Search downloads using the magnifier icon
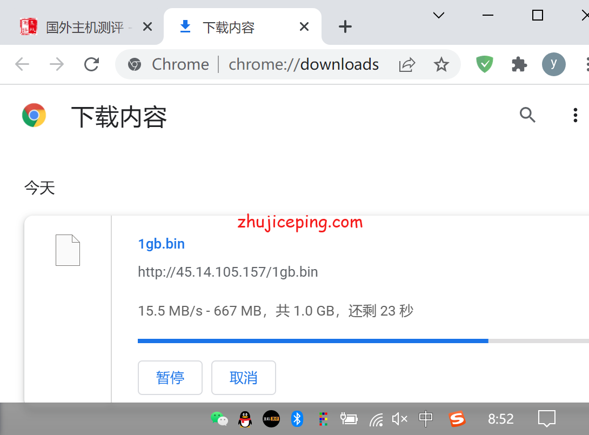589x435 pixels. pos(527,115)
